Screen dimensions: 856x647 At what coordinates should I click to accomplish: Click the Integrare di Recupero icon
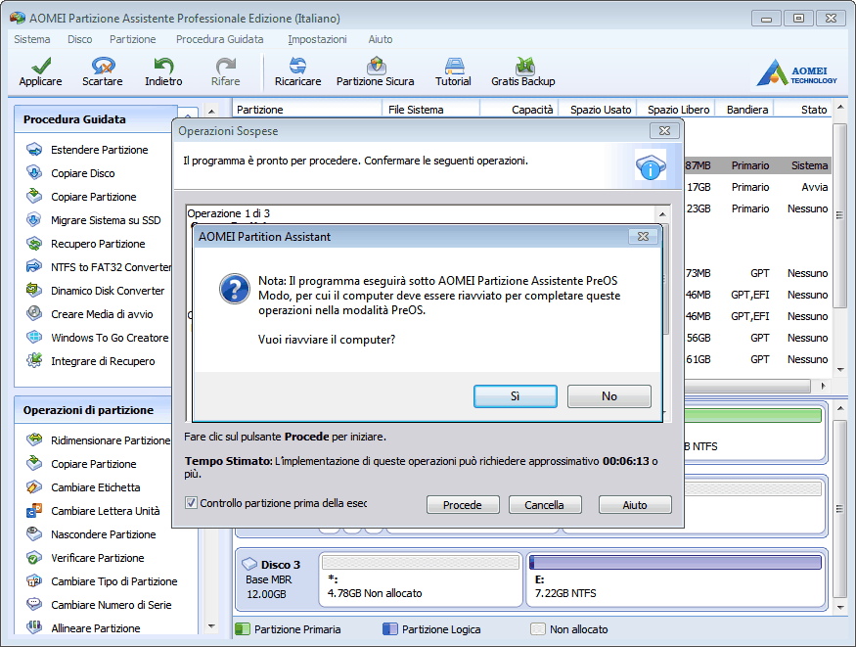click(x=34, y=360)
